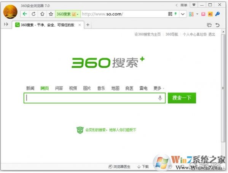Reload the page with refresh icon

(x=33, y=14)
